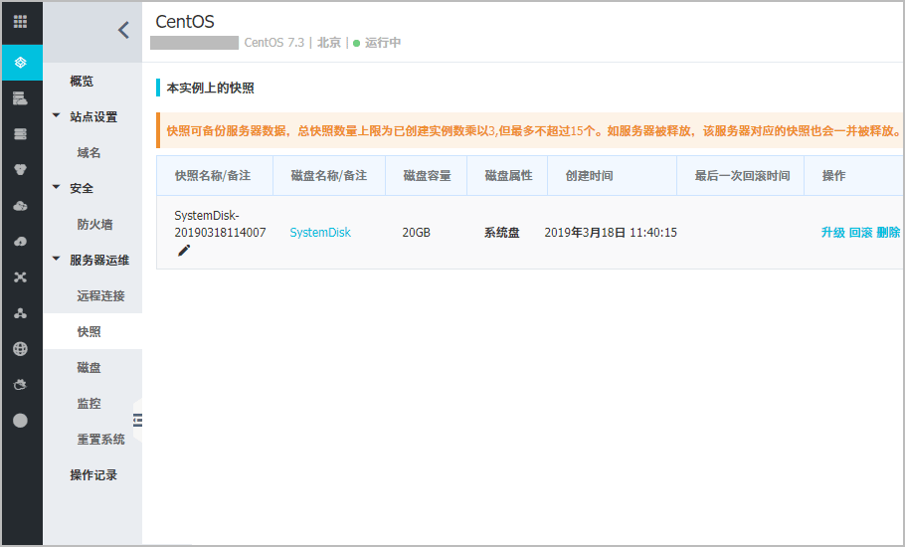
Task: Click the 北京 region label
Action: pyautogui.click(x=329, y=43)
